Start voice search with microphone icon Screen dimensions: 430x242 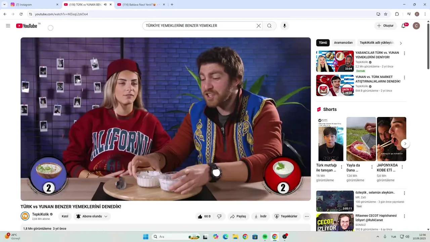tap(285, 26)
